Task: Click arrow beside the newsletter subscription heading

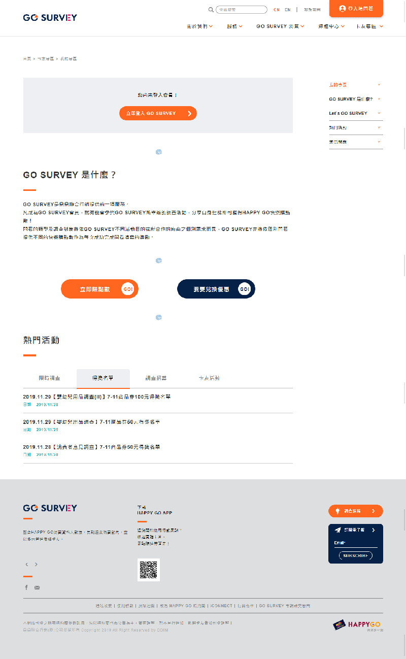Action: (x=374, y=530)
